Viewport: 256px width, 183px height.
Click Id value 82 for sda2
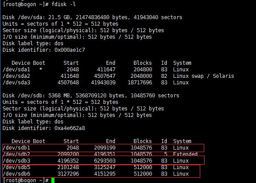pyautogui.click(x=164, y=76)
